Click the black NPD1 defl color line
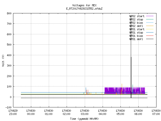Screen dimensions: 161x121 [150, 39]
